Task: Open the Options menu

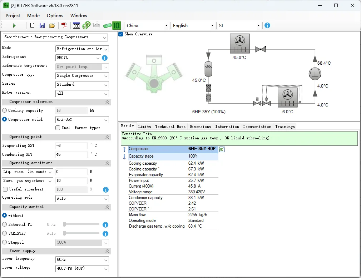Action: click(55, 15)
